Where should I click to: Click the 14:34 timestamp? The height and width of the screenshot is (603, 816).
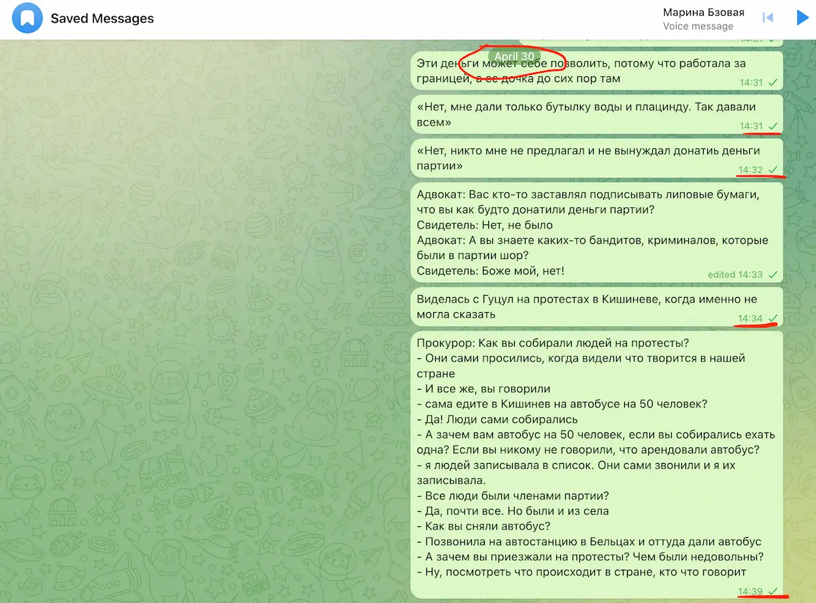751,318
